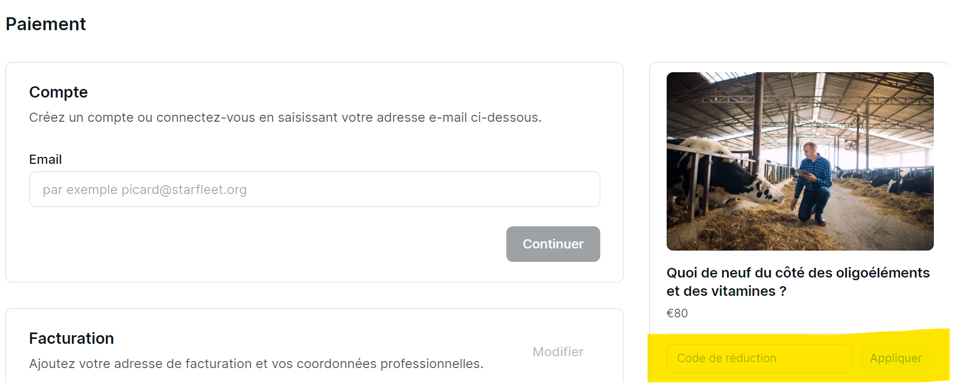Click the Modifier link in Facturation
This screenshot has height=388, width=963.
[x=558, y=352]
